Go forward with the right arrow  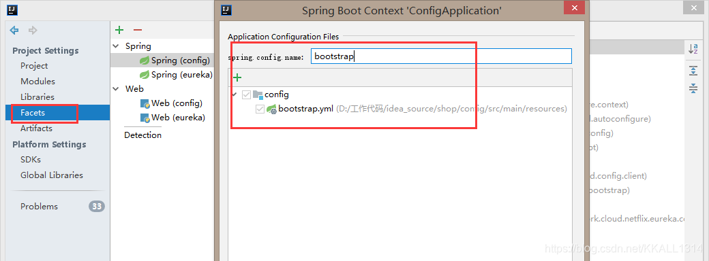click(x=33, y=30)
